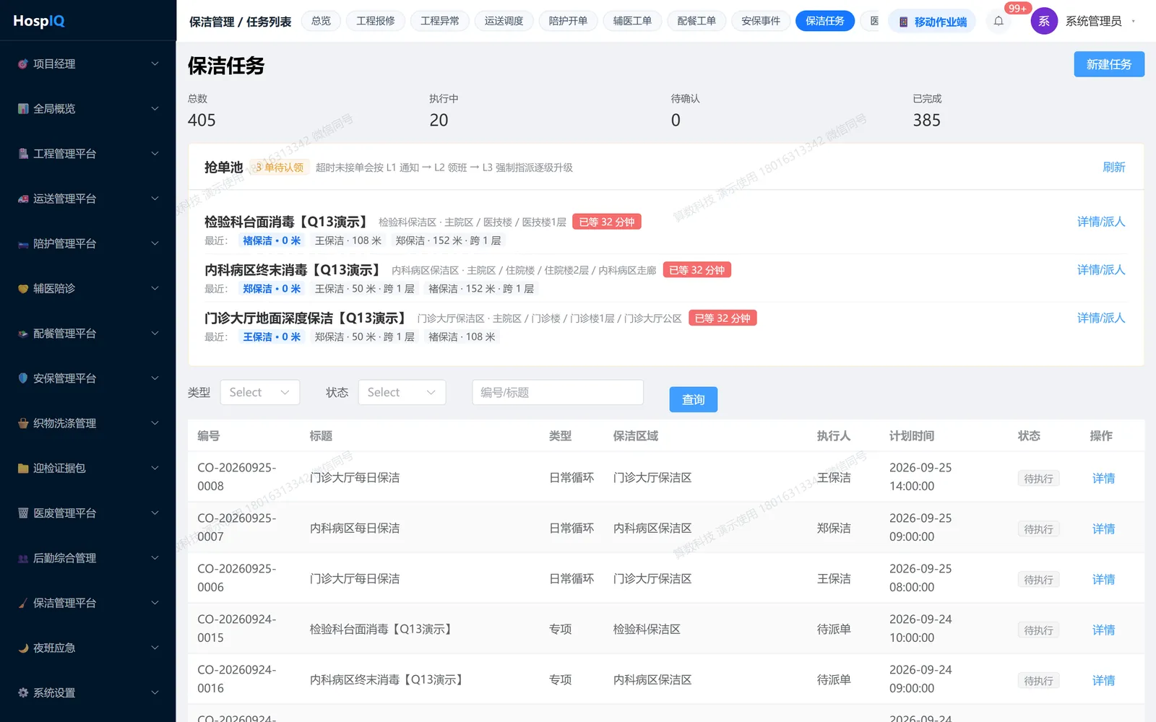The image size is (1156, 722).
Task: Click the 织物洗涤管理 basket icon
Action: point(23,423)
